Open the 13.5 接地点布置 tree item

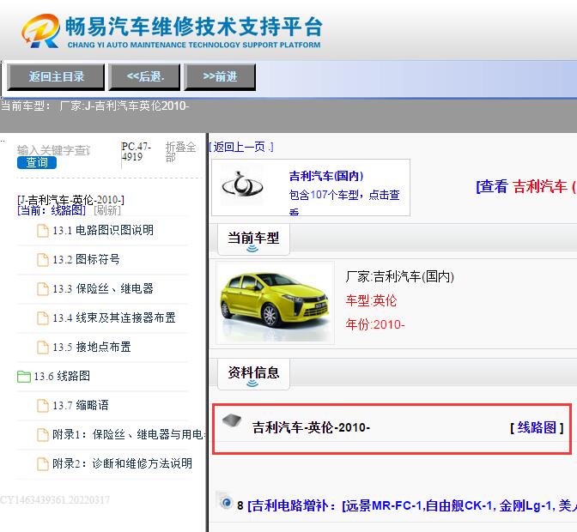pos(92,347)
